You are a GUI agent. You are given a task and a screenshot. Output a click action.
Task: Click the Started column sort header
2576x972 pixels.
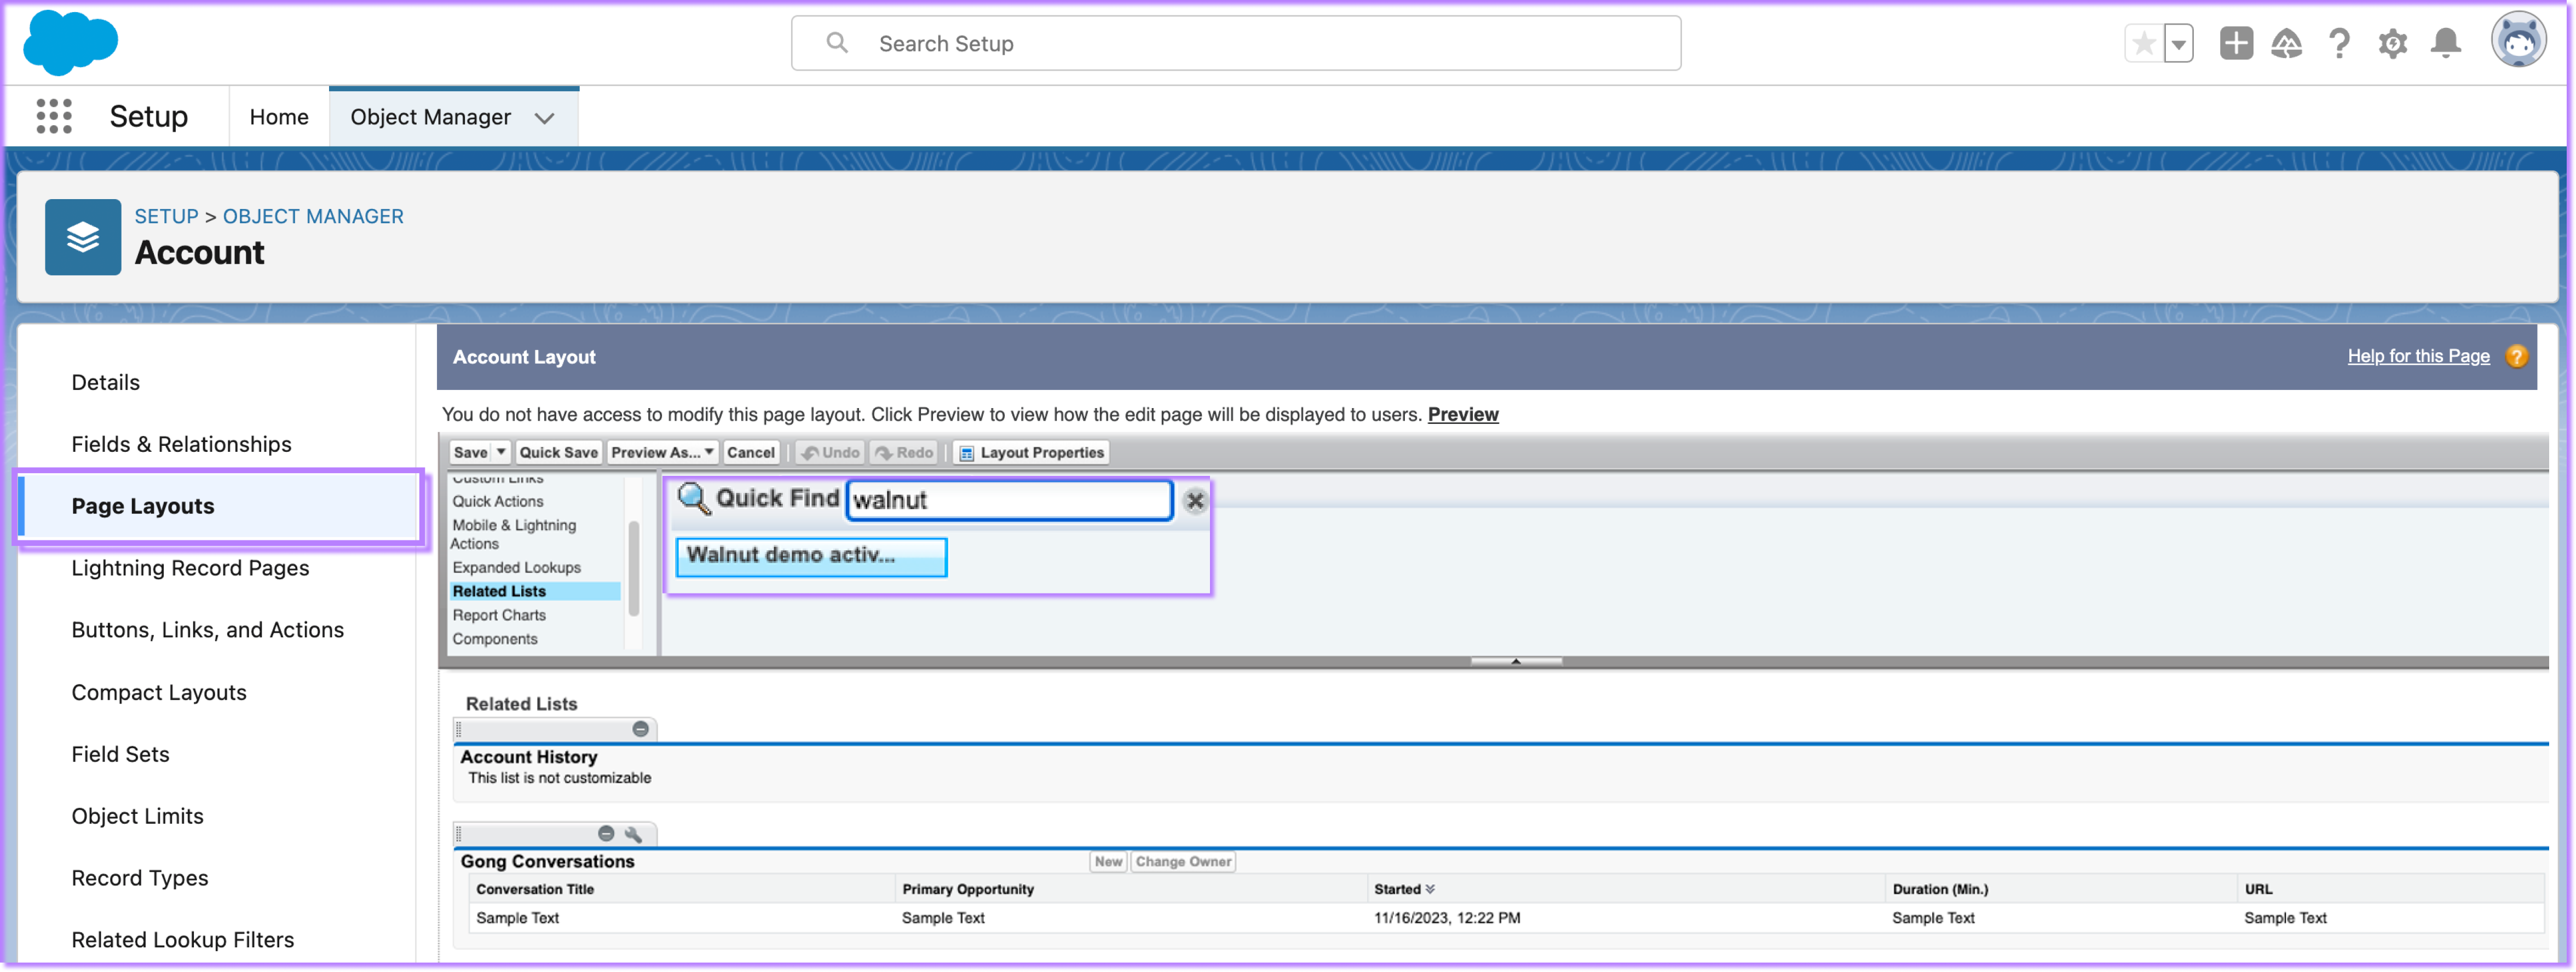point(1403,888)
